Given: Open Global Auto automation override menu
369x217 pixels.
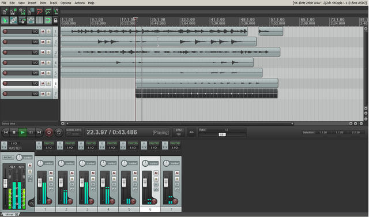Looking at the screenshot, I should click(74, 132).
